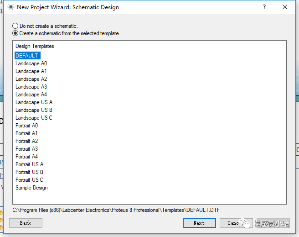Go back using the Back button
The height and width of the screenshot is (237, 299).
[x=26, y=223]
